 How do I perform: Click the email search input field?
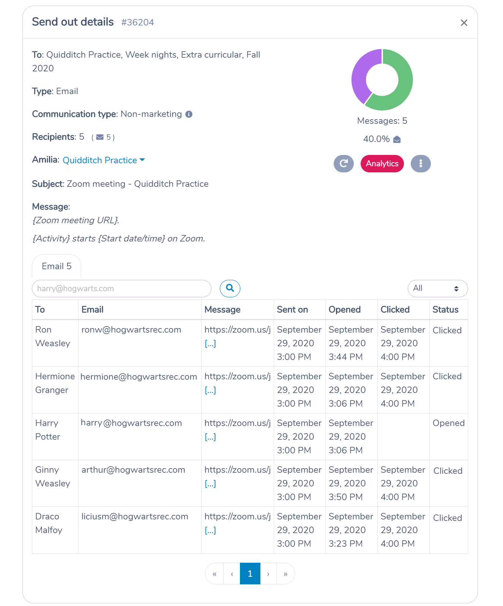tap(122, 289)
